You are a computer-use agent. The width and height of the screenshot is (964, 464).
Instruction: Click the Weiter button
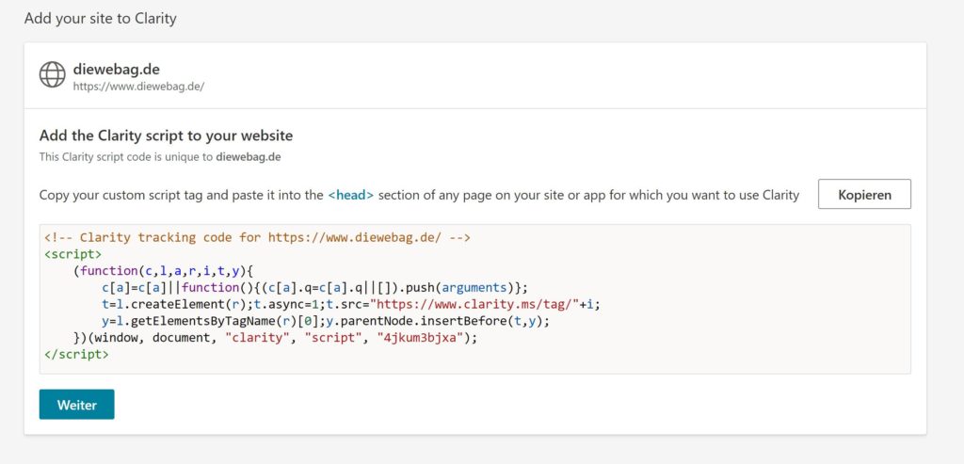tap(77, 405)
